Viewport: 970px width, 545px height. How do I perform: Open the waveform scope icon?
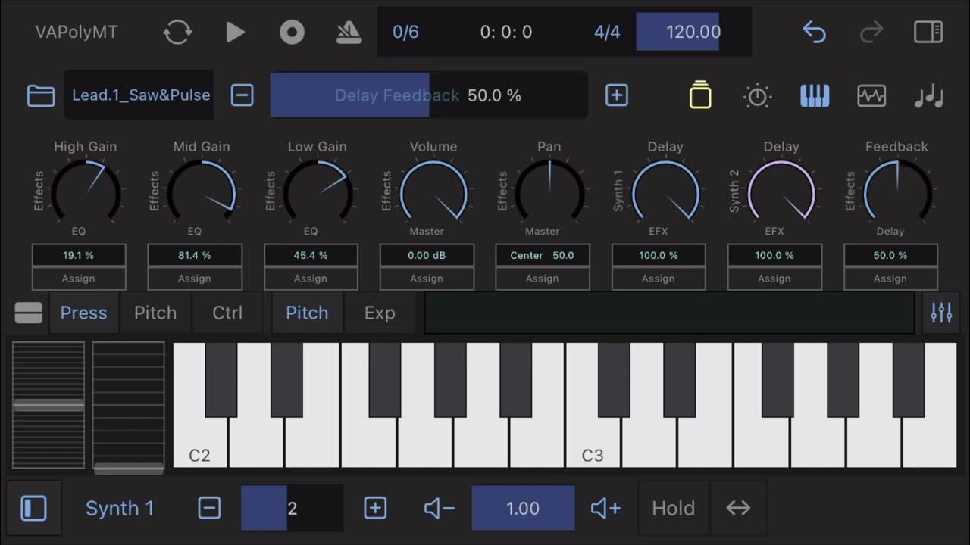pyautogui.click(x=871, y=95)
